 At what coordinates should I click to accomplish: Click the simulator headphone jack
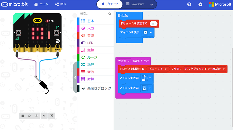point(43,85)
